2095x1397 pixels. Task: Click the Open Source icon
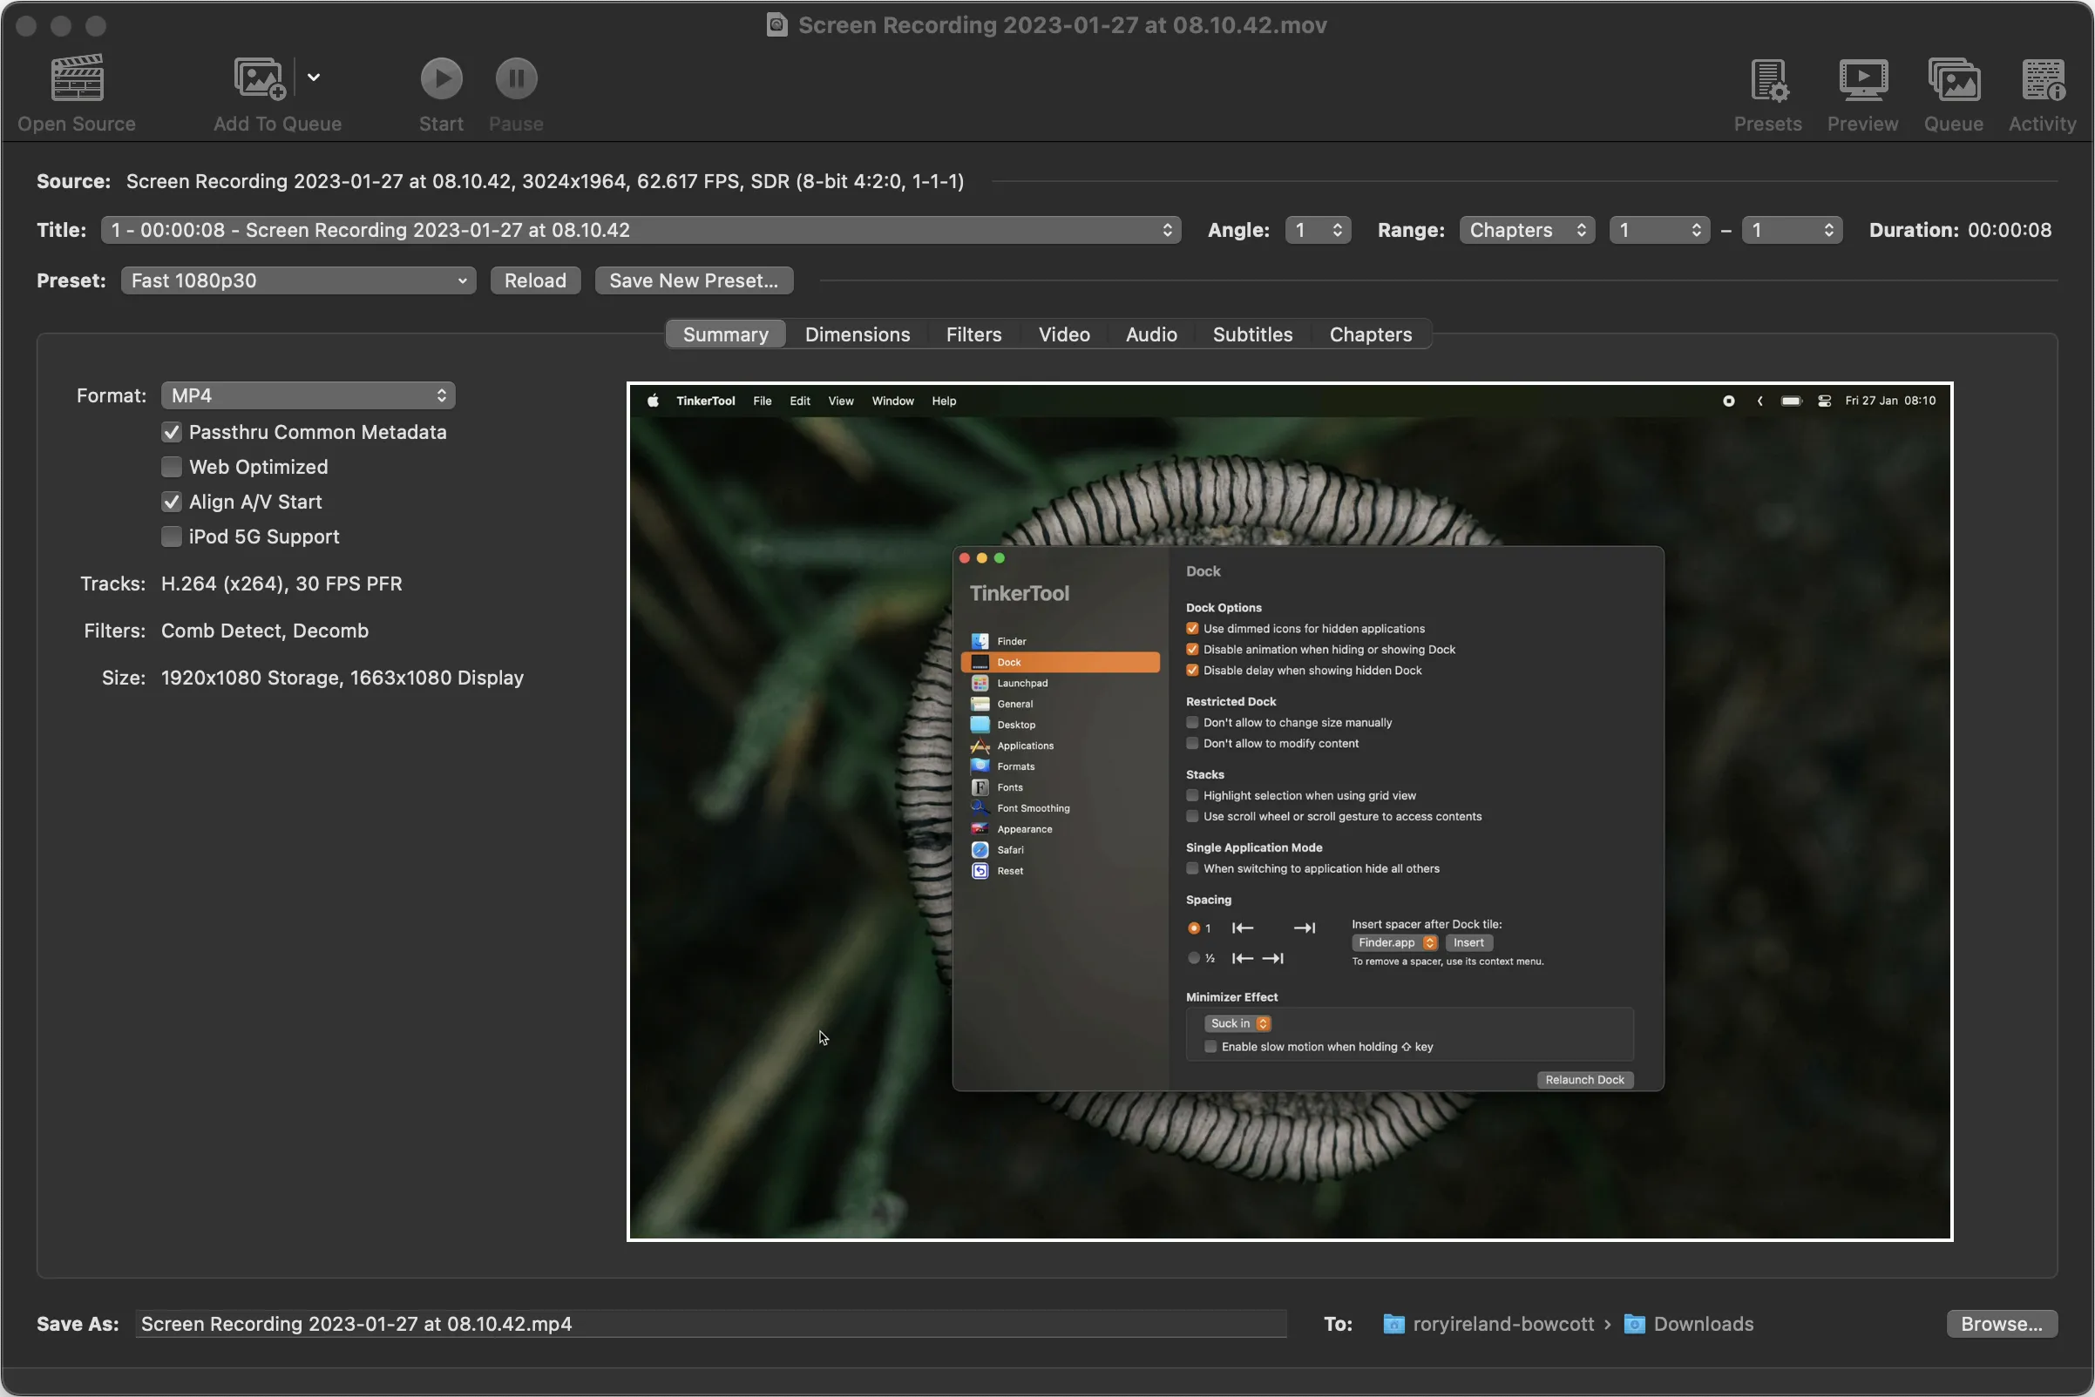coord(75,89)
